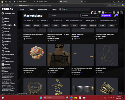Click the top Roblox search field
The image size is (125, 100).
[x=74, y=9]
